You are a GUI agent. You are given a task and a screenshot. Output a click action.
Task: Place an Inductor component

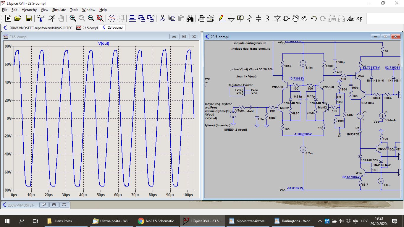click(268, 18)
